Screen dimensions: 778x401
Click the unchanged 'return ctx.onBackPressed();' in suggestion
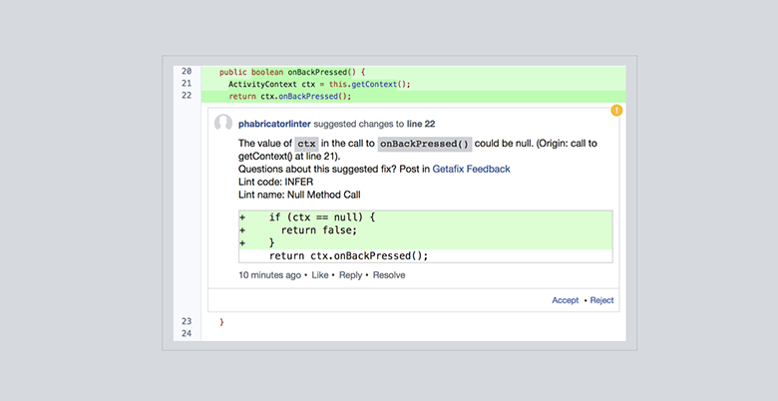pos(348,256)
